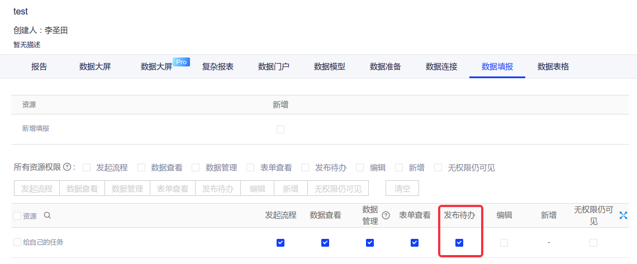Click the 发起流程 batch button

[x=37, y=189]
